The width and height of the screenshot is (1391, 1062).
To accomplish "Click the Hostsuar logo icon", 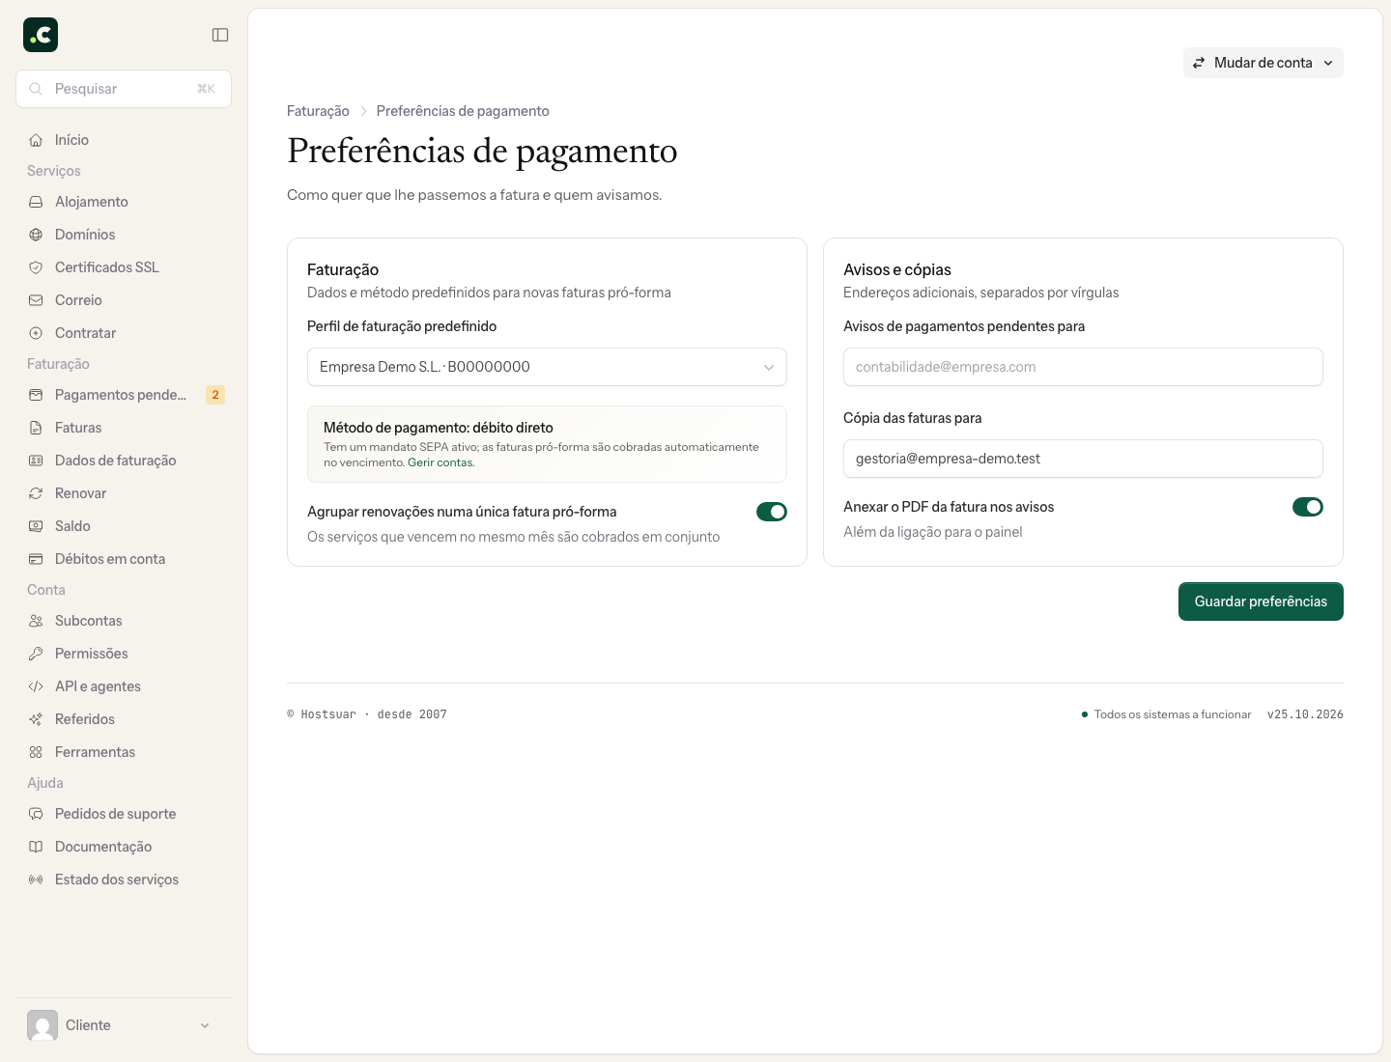I will pyautogui.click(x=41, y=35).
